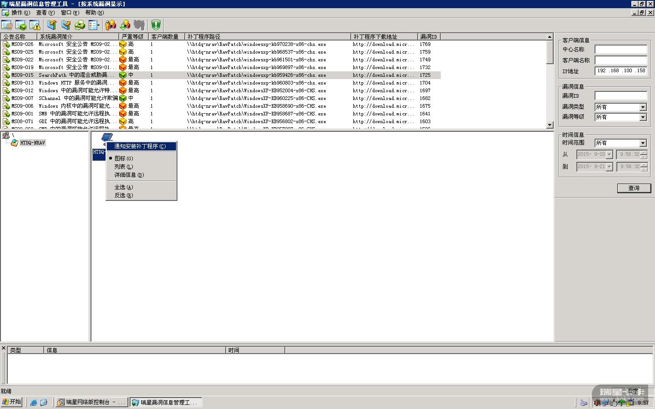Click the person with colored blocks toolbar icon

point(111,25)
